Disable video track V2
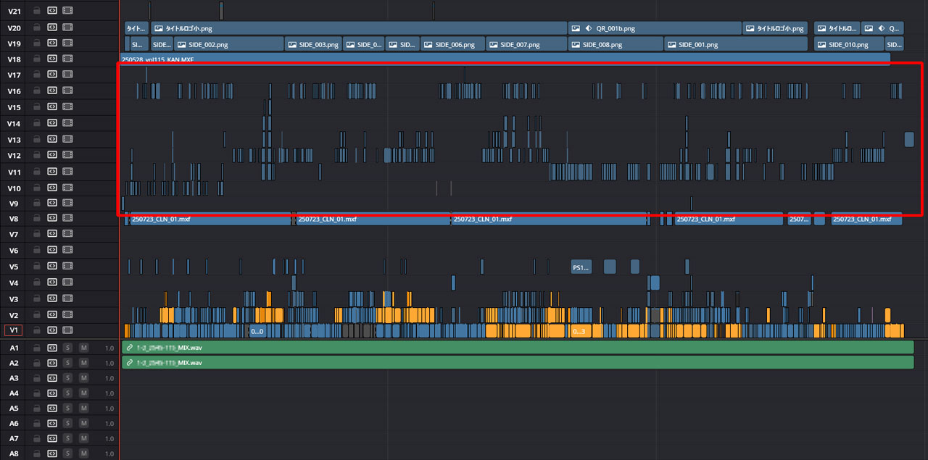Viewport: 928px width, 460px height. pos(67,314)
